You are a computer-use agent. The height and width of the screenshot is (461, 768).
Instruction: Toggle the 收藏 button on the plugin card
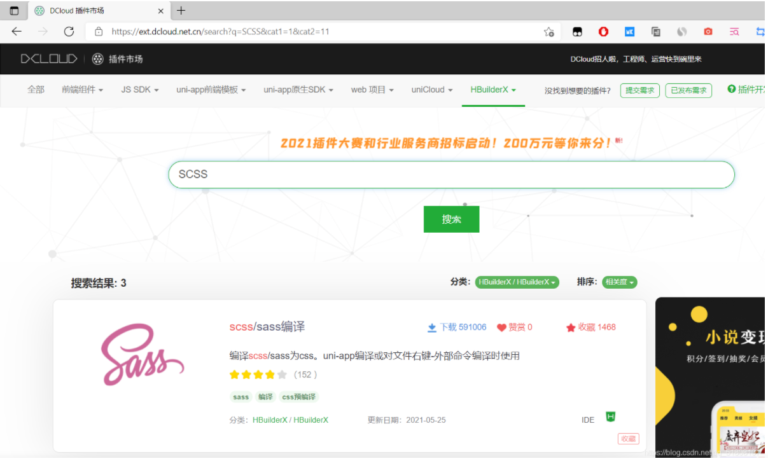(628, 439)
